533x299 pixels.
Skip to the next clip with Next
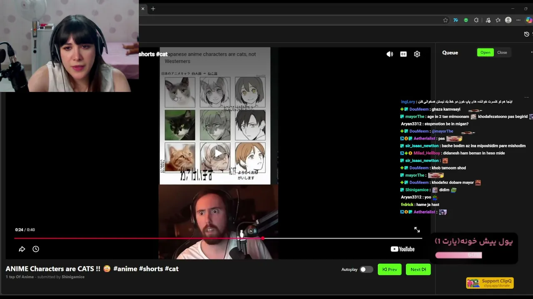(x=418, y=270)
